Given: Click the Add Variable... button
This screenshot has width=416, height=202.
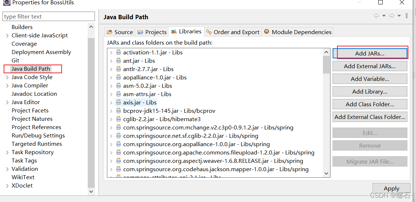Looking at the screenshot, I should [x=370, y=79].
